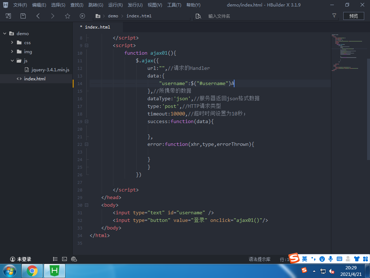
Task: Click the filter funnel icon
Action: pos(334,15)
